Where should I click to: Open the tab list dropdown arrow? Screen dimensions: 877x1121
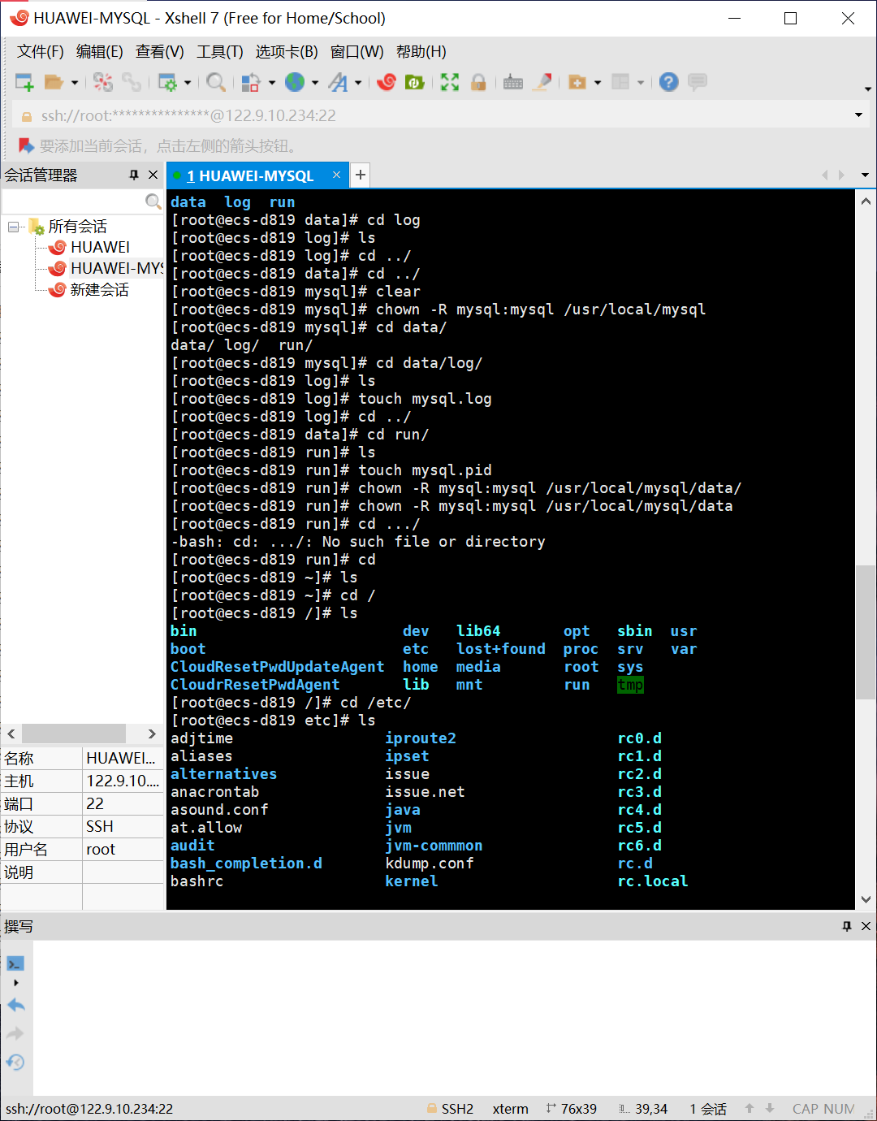pyautogui.click(x=865, y=175)
